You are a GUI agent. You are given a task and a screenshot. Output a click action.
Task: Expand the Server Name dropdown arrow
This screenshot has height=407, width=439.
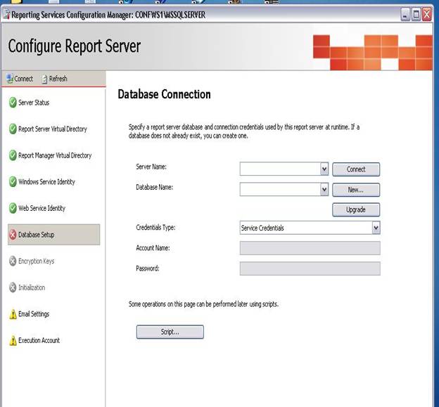324,169
